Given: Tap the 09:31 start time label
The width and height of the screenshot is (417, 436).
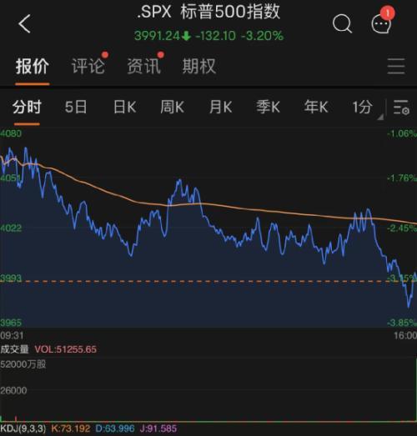Looking at the screenshot, I should coord(12,336).
